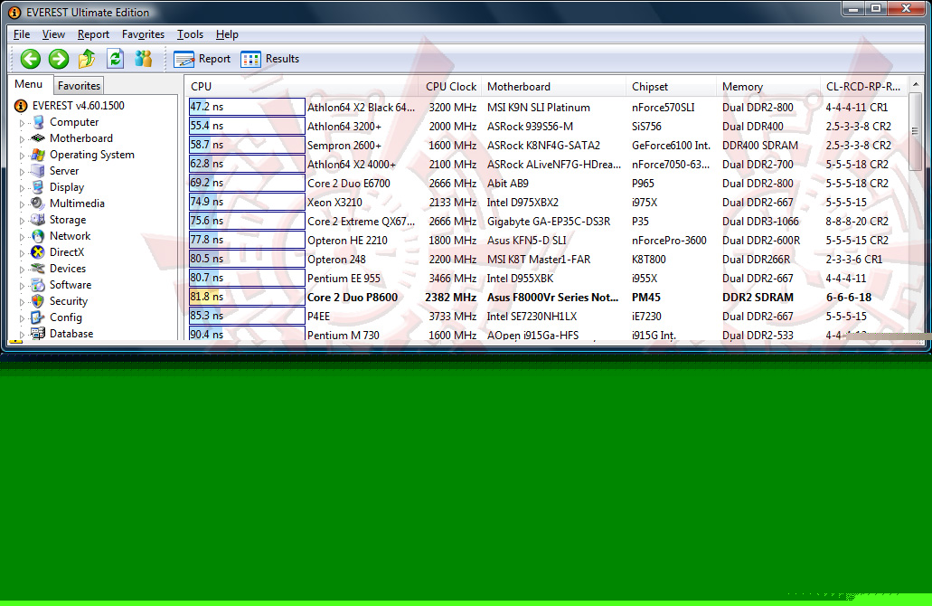Click the Software tree icon
Image resolution: width=932 pixels, height=606 pixels.
pos(38,285)
